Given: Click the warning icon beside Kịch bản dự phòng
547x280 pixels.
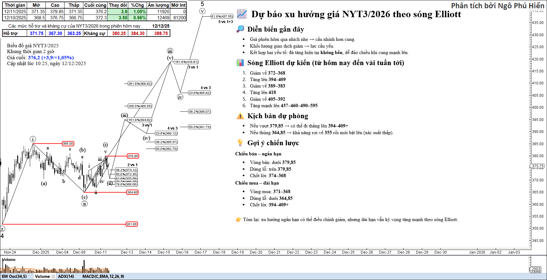Looking at the screenshot, I should pos(240,116).
